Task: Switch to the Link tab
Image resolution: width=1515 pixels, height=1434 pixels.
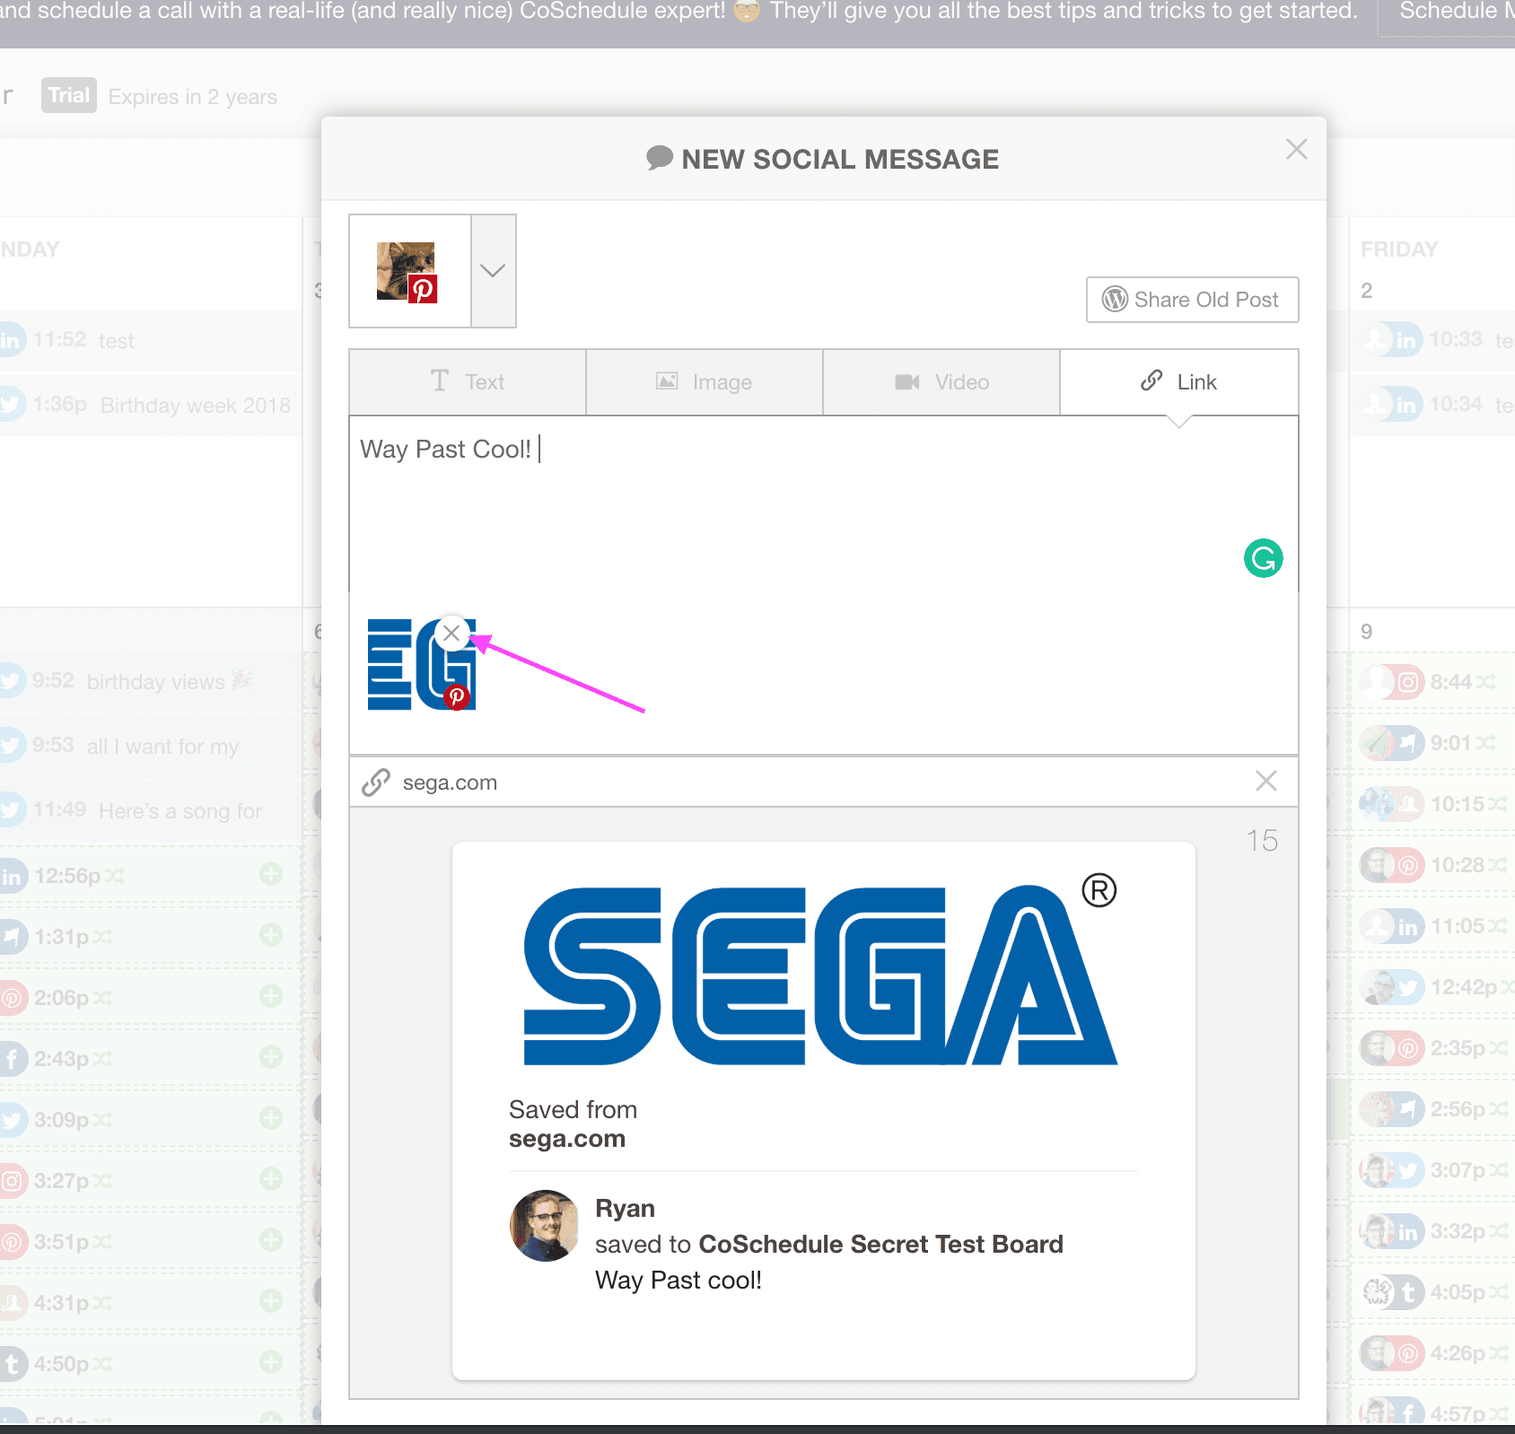Action: point(1179,382)
